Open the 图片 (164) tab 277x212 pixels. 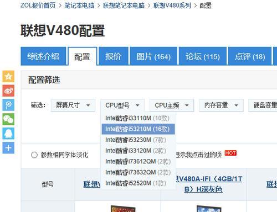click(x=153, y=56)
